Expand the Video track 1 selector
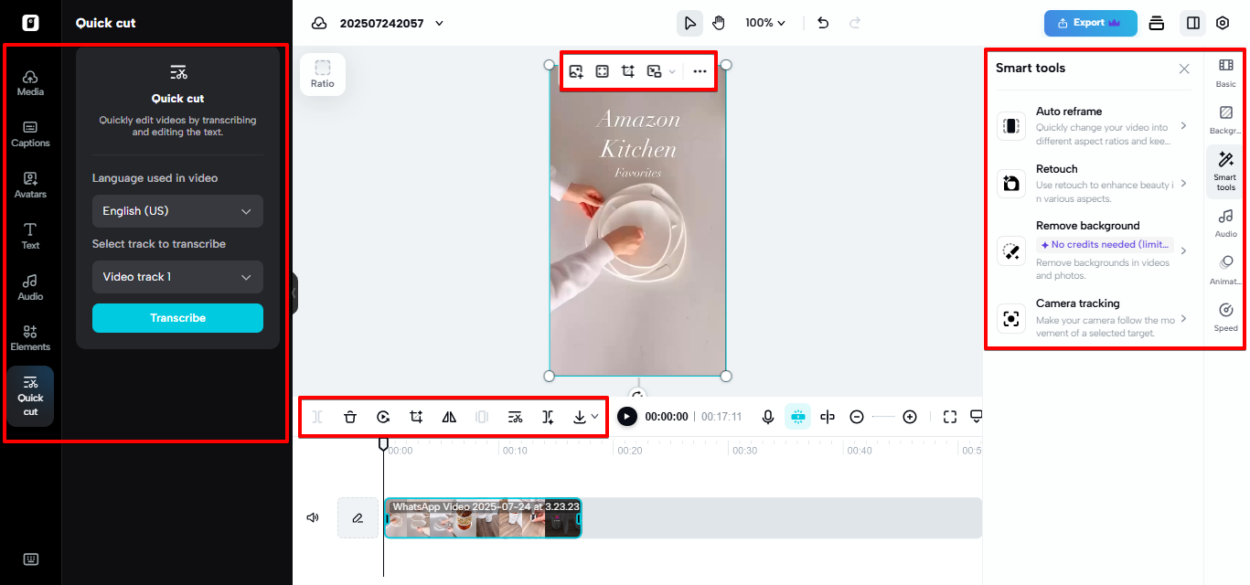This screenshot has height=585, width=1250. pyautogui.click(x=176, y=277)
